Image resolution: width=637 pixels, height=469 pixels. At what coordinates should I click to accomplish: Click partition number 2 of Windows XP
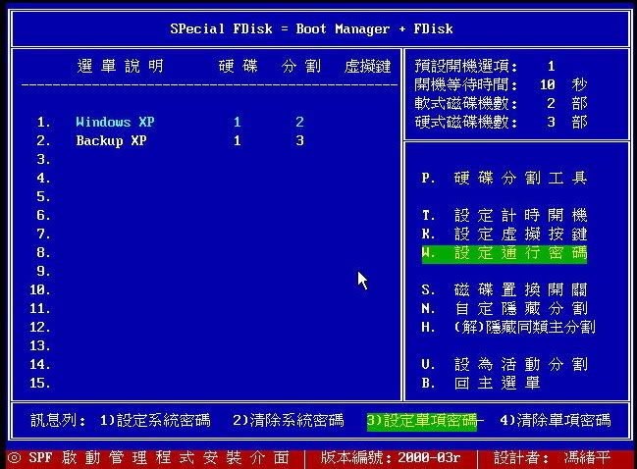click(299, 122)
